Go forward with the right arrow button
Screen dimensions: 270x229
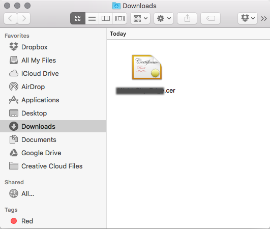pyautogui.click(x=24, y=18)
